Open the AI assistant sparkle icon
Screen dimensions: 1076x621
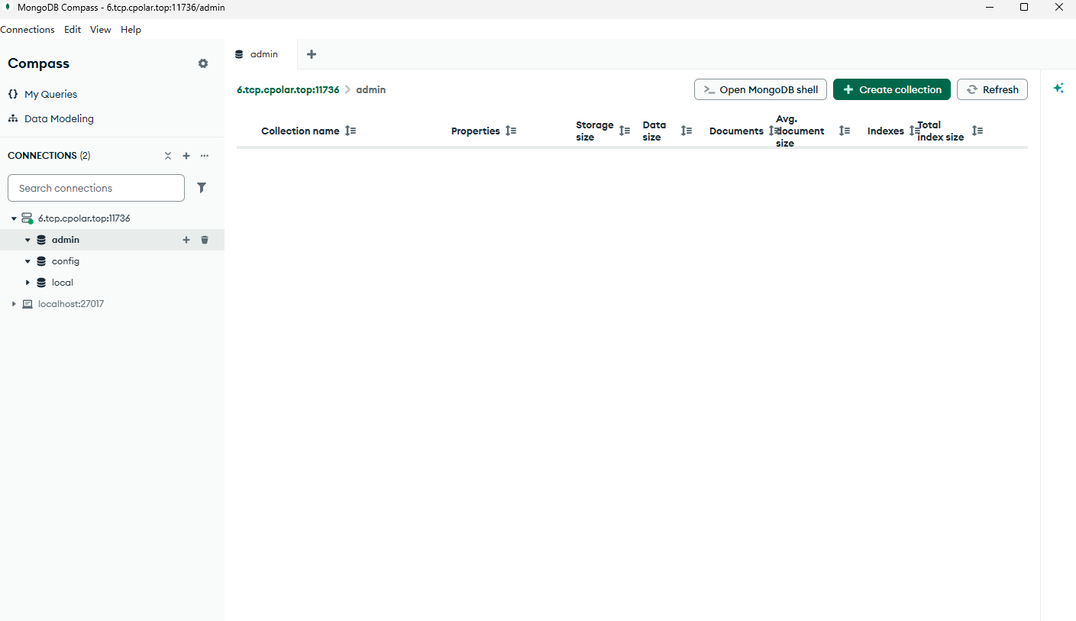click(1058, 89)
